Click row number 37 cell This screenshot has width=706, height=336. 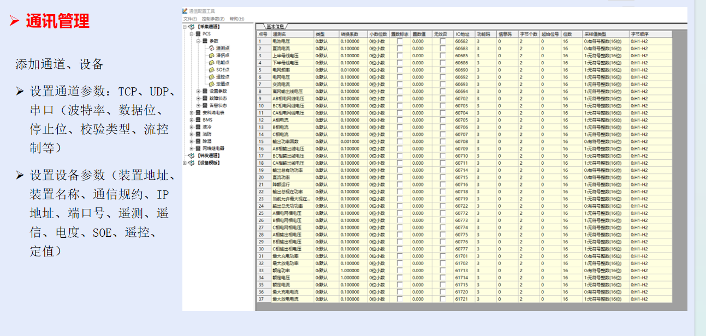coord(264,299)
